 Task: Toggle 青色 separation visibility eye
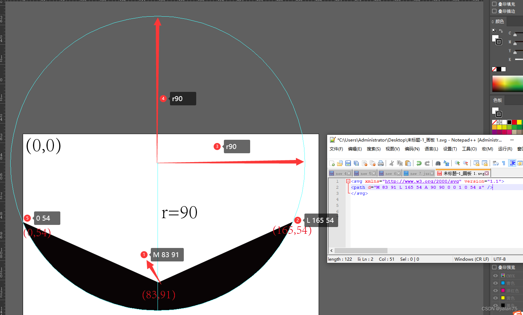coord(495,283)
